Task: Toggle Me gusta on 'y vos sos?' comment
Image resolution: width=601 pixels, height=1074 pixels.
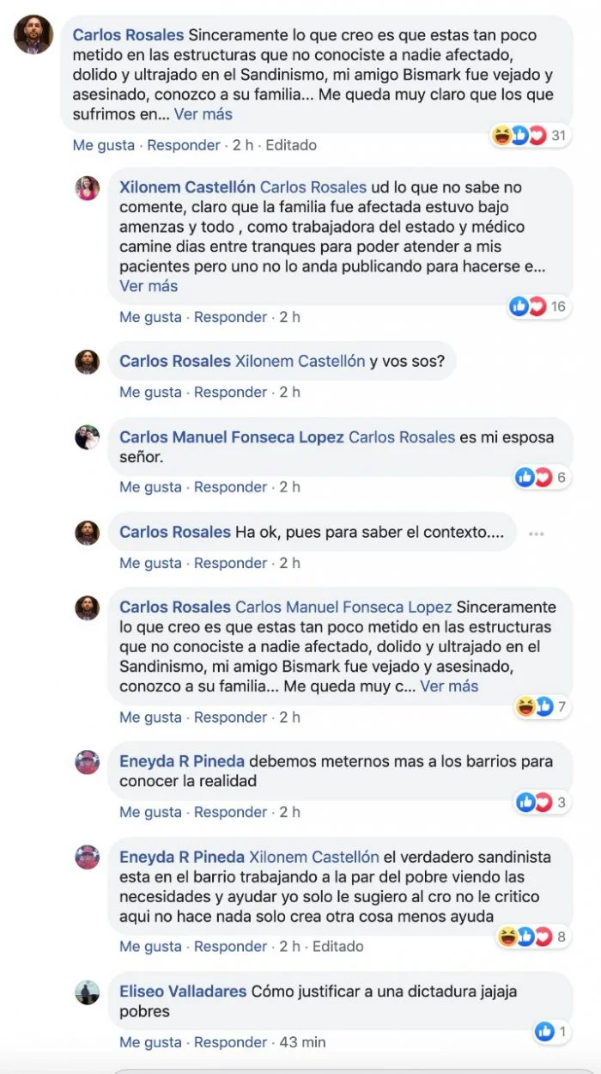Action: pyautogui.click(x=150, y=392)
